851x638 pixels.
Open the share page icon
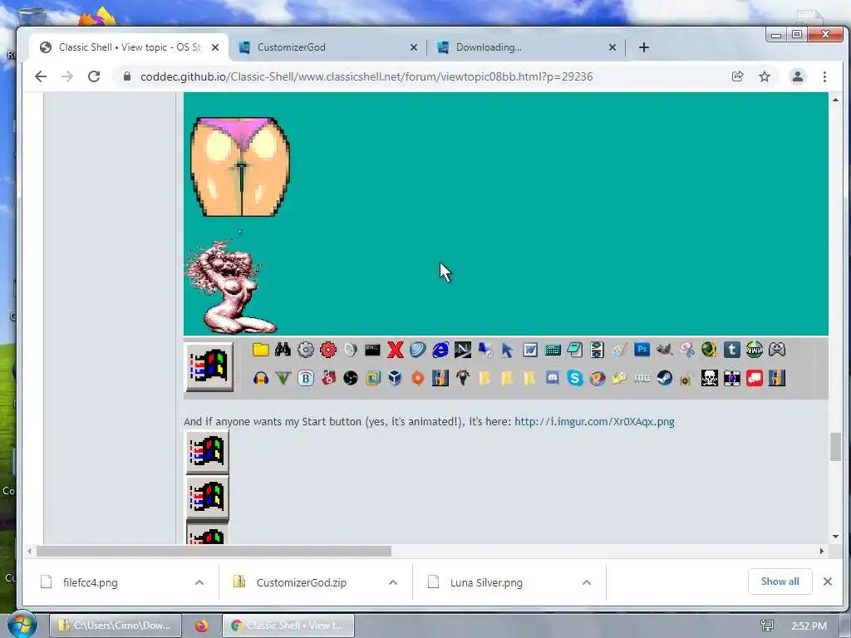(738, 76)
